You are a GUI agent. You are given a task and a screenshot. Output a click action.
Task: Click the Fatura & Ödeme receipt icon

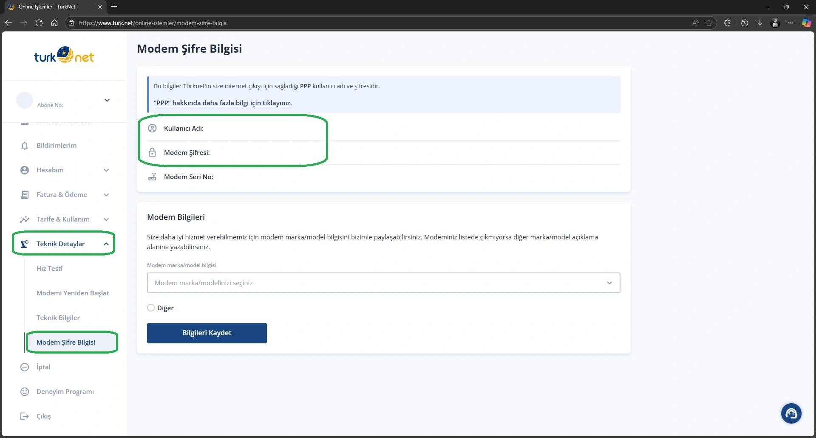[25, 195]
